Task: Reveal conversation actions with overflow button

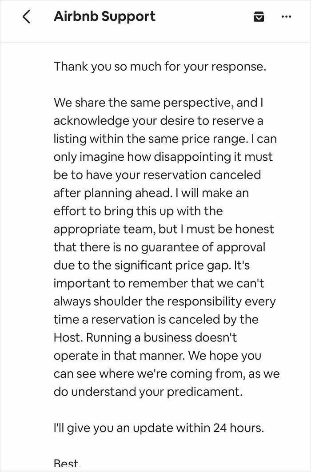Action: (287, 17)
